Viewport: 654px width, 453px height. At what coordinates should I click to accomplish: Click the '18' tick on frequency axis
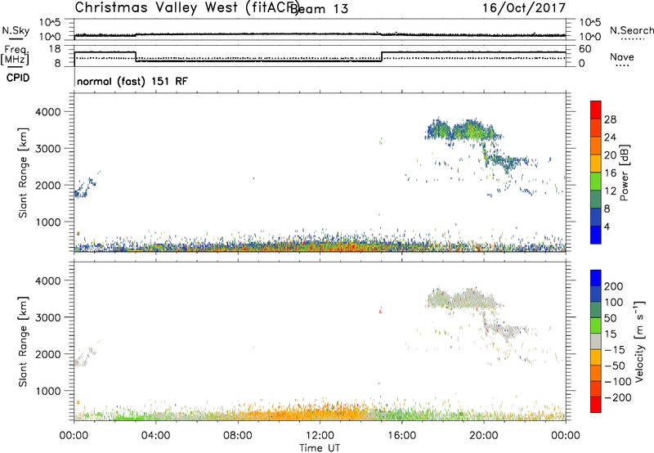point(55,49)
